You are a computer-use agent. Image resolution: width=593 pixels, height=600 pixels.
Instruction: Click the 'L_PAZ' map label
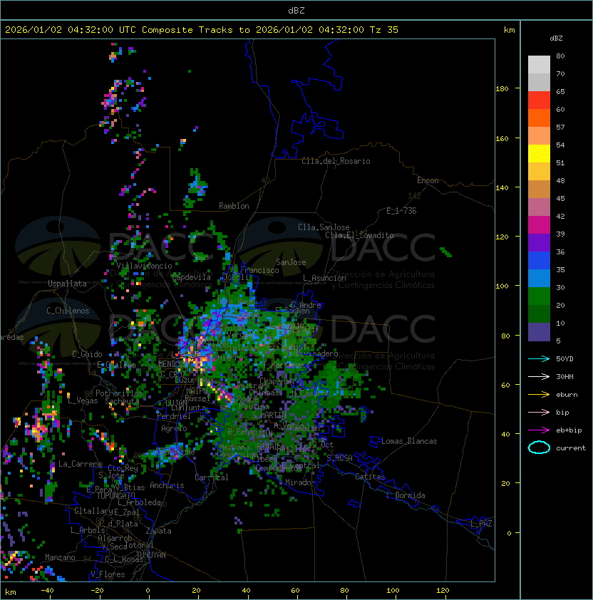(481, 524)
